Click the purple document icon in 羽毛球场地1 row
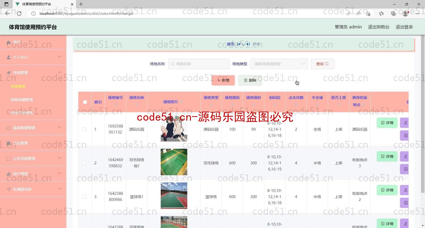Screen dimensions: 425x228 (405, 169)
